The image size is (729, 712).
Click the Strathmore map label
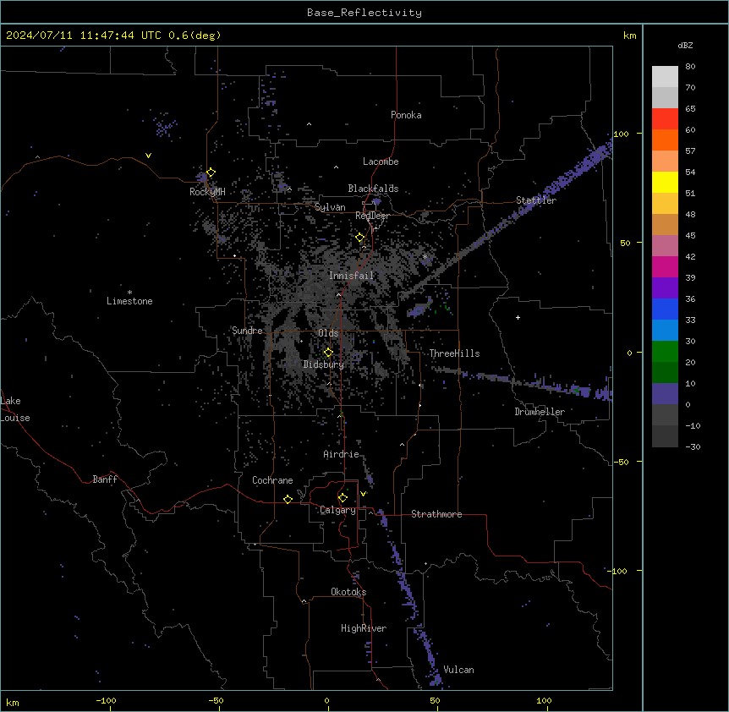[436, 514]
